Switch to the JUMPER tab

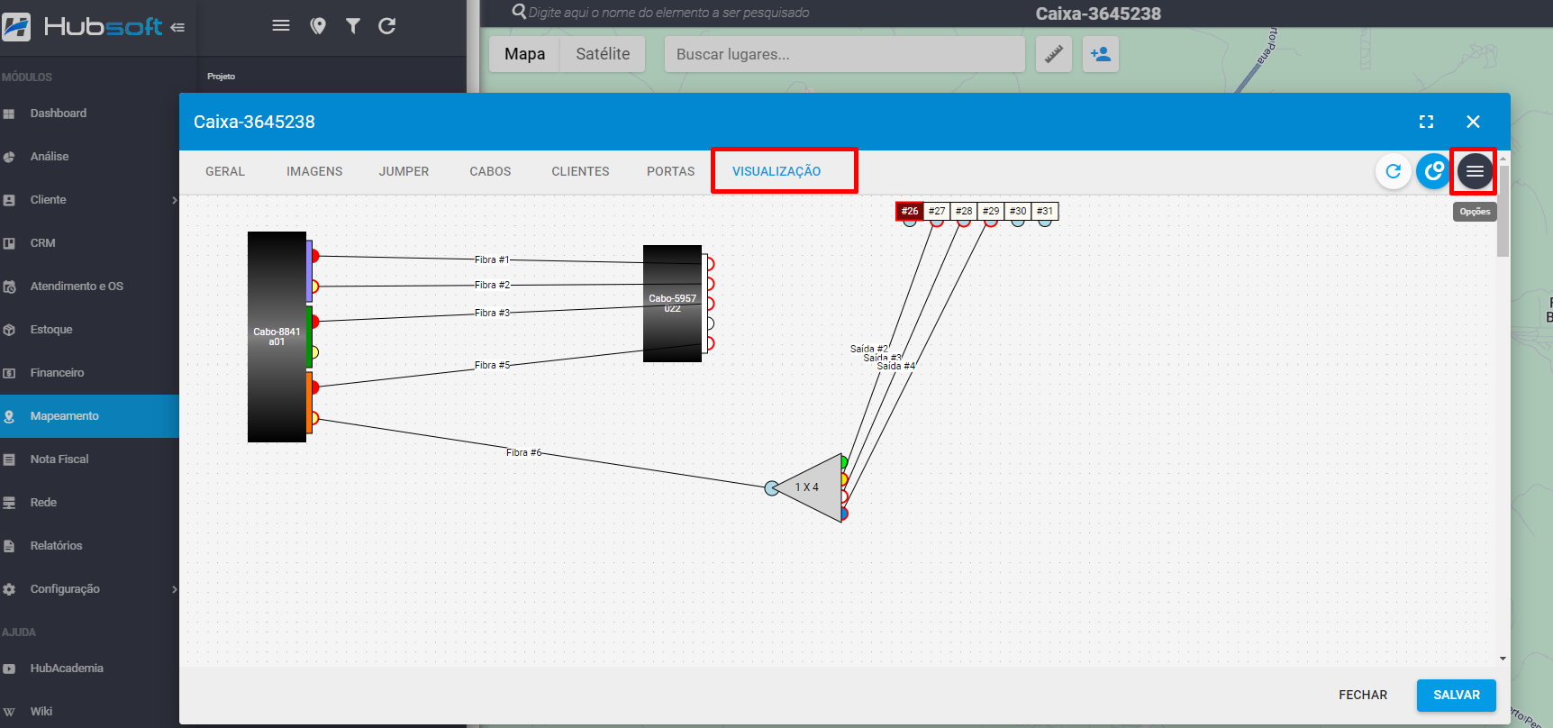404,171
